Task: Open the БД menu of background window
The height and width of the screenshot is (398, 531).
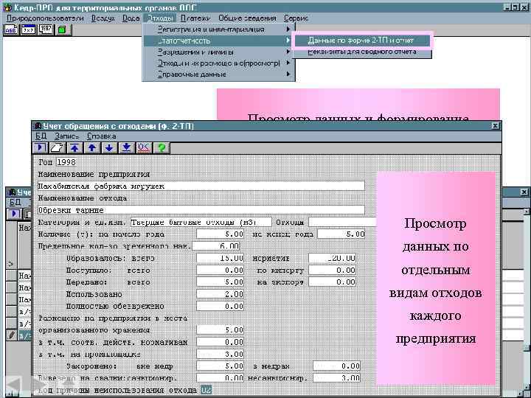Action: coord(15,203)
